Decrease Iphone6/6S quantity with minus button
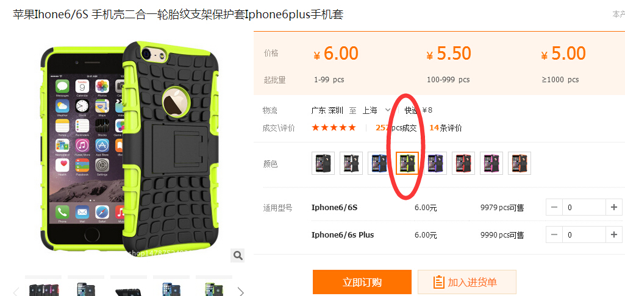 [x=554, y=208]
